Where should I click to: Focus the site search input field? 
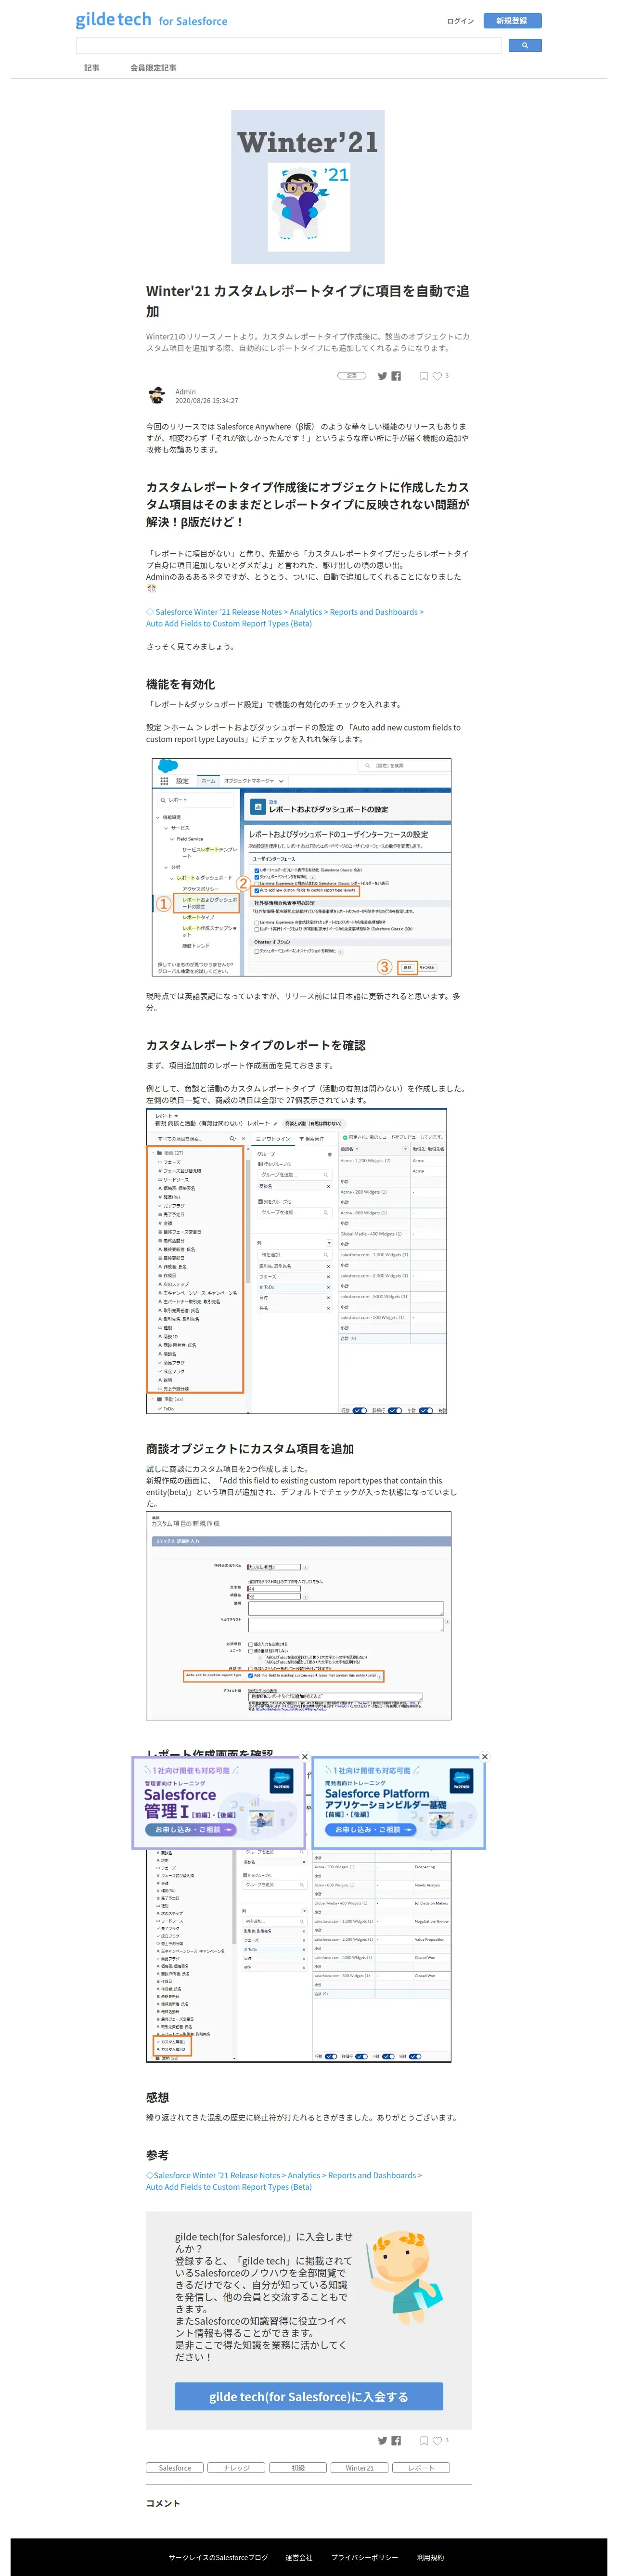point(289,45)
